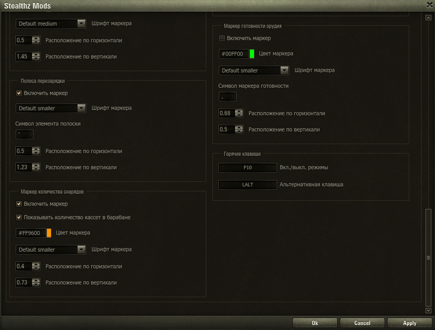Viewport: 435px width, 330px height.
Task: Rebind the F10 mode toggle hotkey
Action: (x=247, y=167)
